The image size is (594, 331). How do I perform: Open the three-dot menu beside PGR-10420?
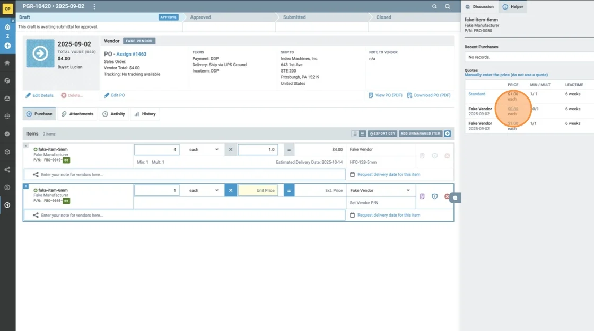(x=94, y=6)
